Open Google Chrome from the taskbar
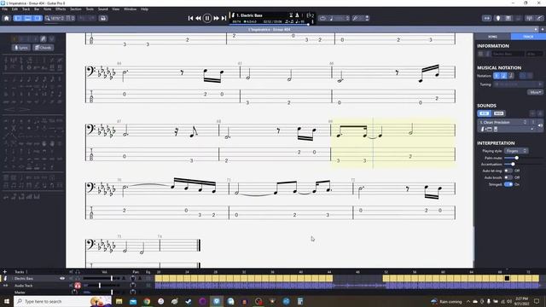Viewport: 546px width, 307px height. (147, 301)
